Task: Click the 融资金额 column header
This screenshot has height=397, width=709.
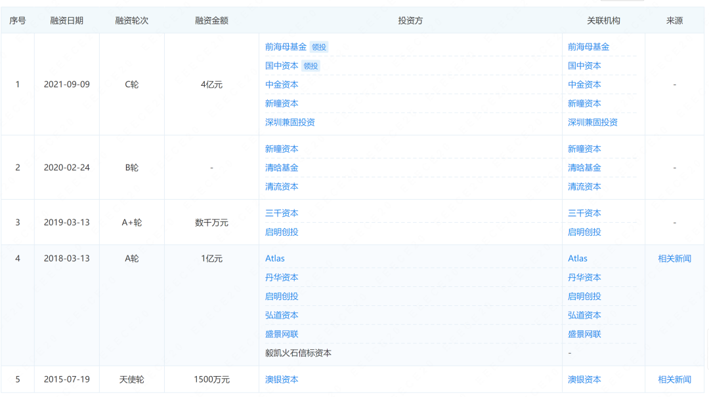Action: (x=211, y=20)
